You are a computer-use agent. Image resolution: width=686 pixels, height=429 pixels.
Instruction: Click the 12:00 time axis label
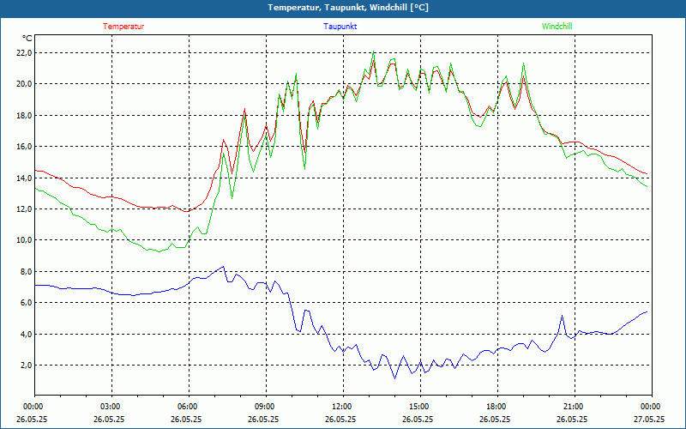point(342,407)
